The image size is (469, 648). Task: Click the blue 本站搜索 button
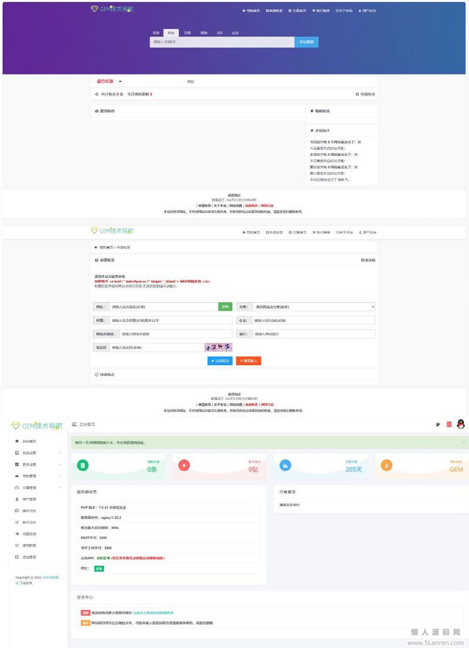point(307,42)
